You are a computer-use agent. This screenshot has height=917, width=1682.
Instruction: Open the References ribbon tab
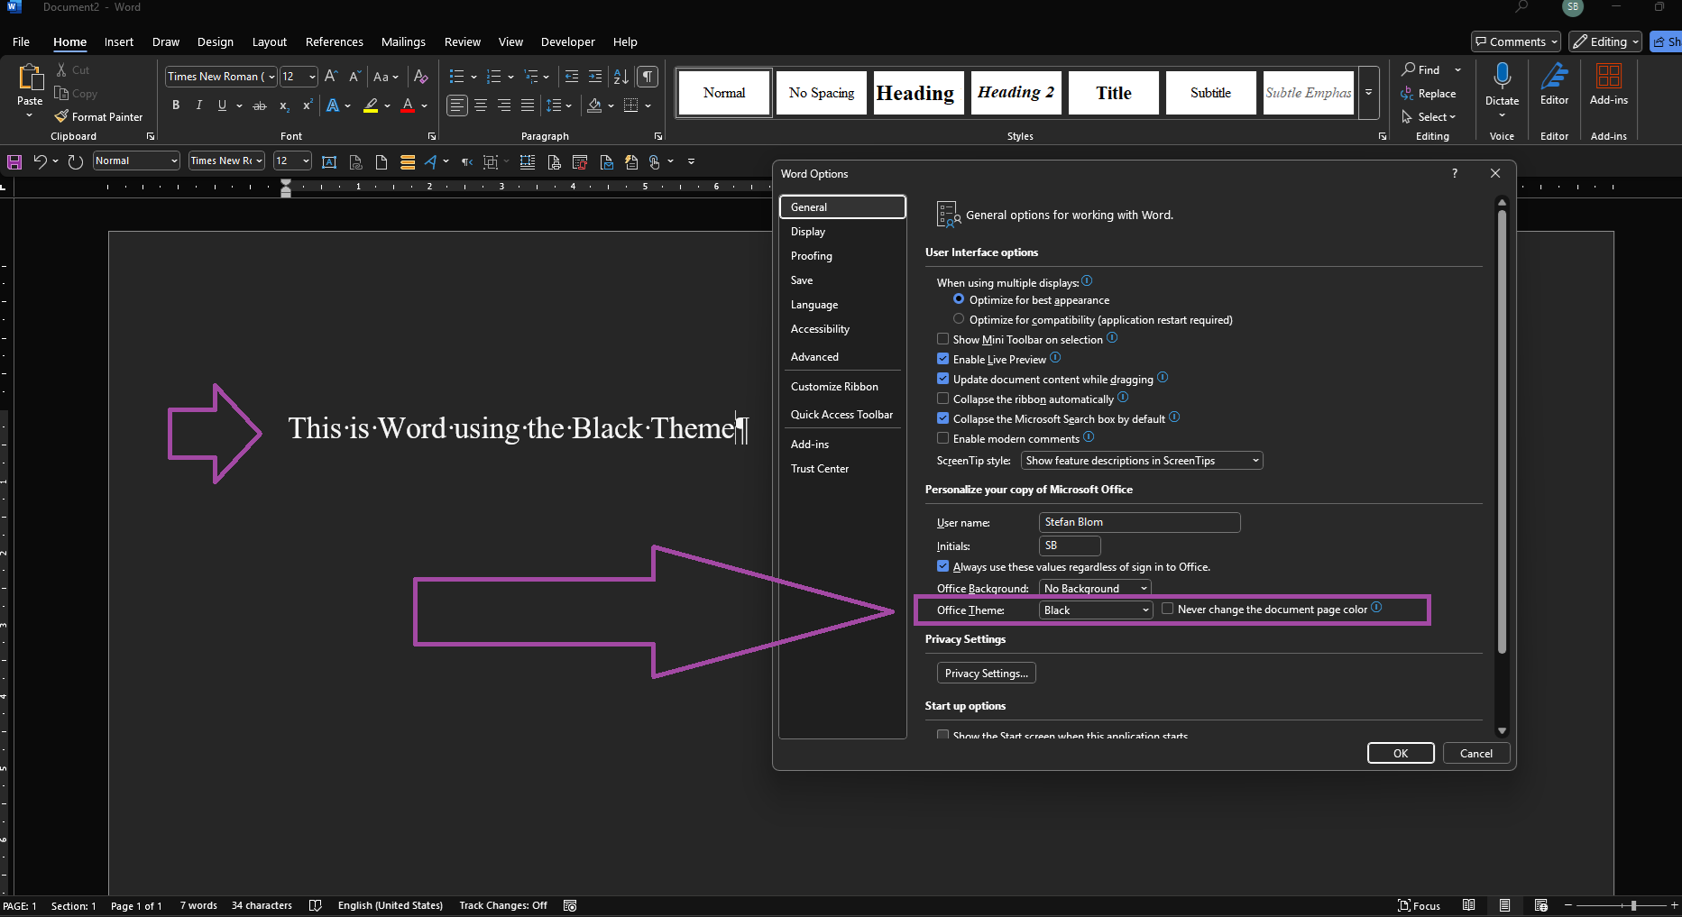tap(334, 41)
